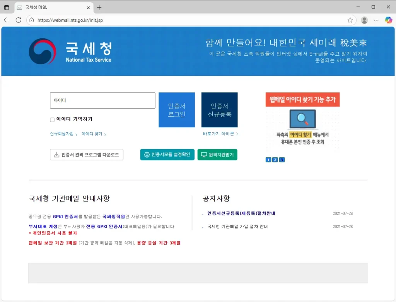The width and height of the screenshot is (396, 302).
Task: Click the monitor icon on 원격지원받기 button
Action: pos(204,154)
